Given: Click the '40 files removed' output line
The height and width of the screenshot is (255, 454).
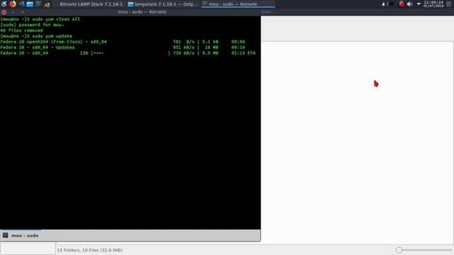Looking at the screenshot, I should (x=21, y=30).
